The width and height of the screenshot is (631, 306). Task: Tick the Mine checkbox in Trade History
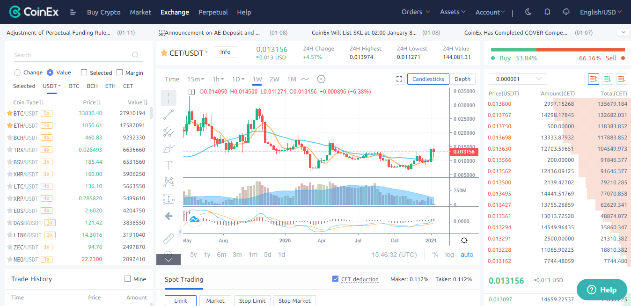click(x=127, y=279)
